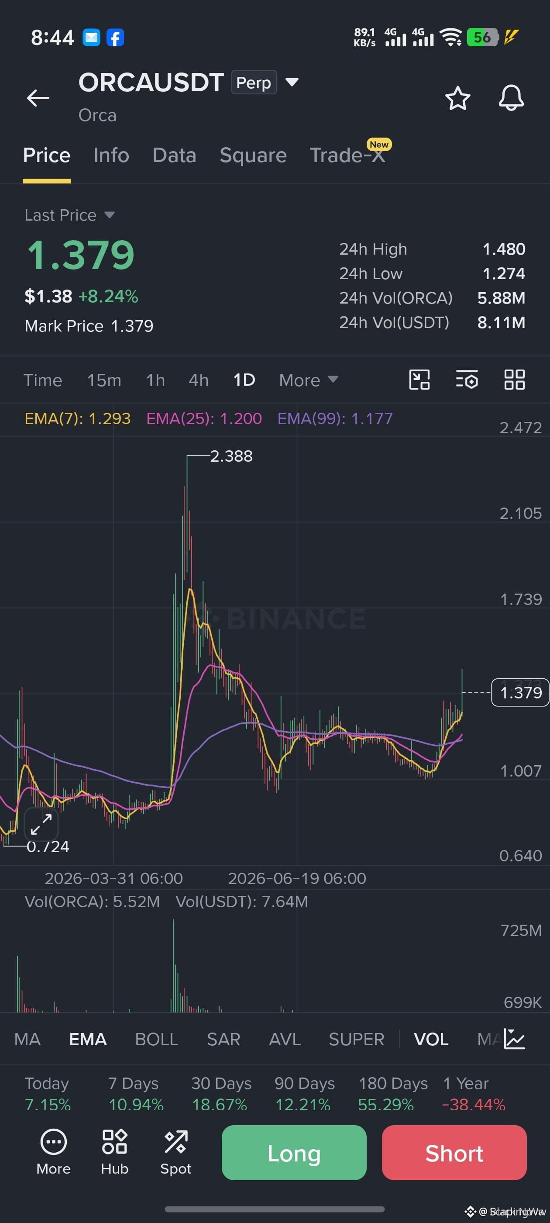Add ORCAUSDT to favorites with star icon

pos(457,98)
